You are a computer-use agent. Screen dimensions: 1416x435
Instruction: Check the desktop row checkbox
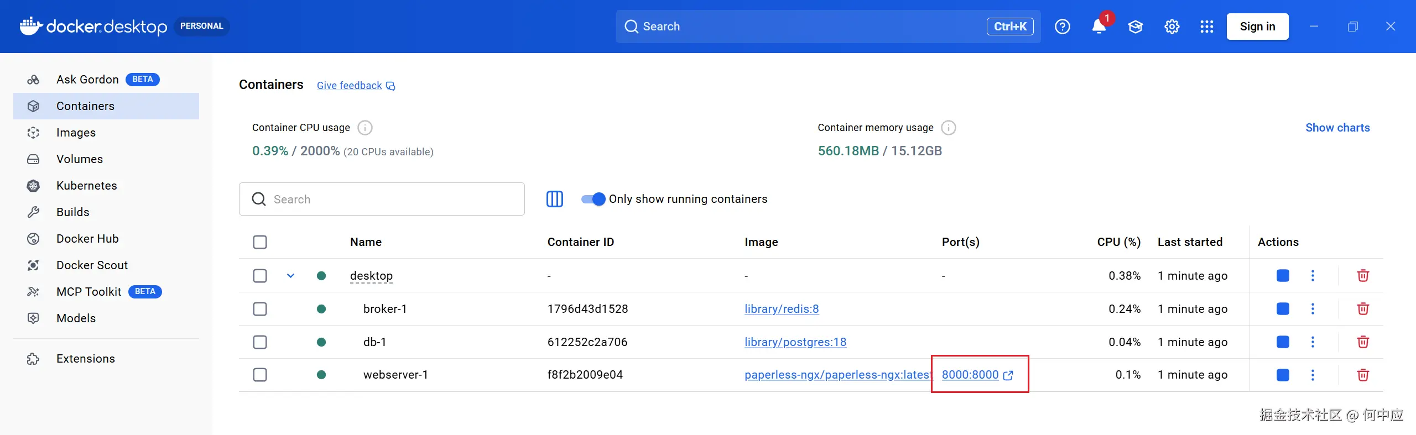(260, 275)
